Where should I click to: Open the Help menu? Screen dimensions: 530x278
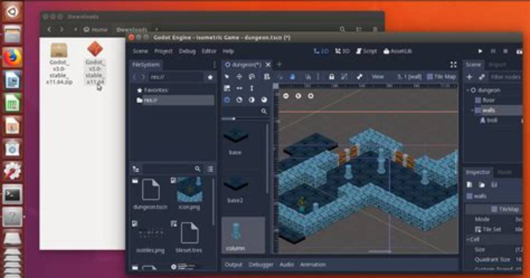(228, 51)
